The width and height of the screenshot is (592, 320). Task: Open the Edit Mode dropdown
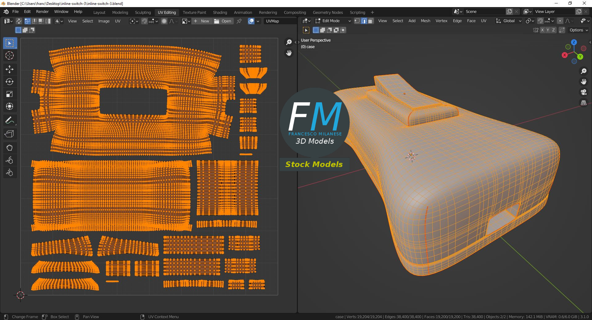(x=333, y=21)
